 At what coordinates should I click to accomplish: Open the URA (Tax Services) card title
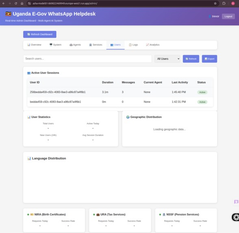click(x=113, y=215)
